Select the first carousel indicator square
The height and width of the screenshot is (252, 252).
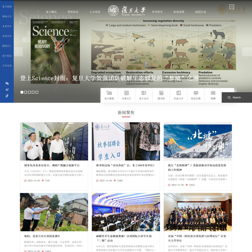tap(22, 92)
